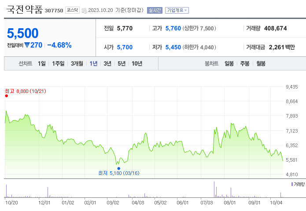Switch to the 주봉 candle chart

click(245, 63)
